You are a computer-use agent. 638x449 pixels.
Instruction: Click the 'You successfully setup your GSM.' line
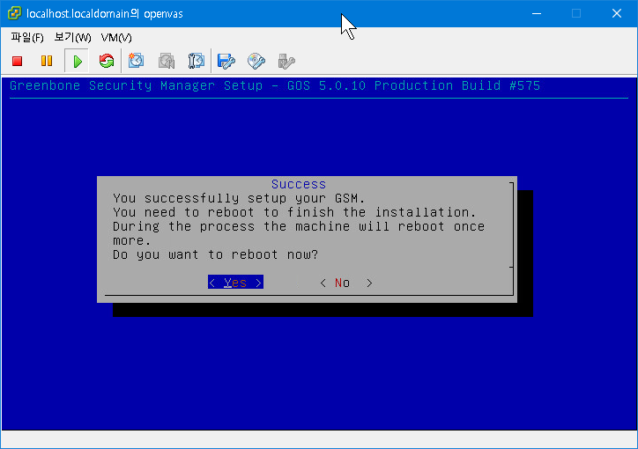pyautogui.click(x=239, y=198)
